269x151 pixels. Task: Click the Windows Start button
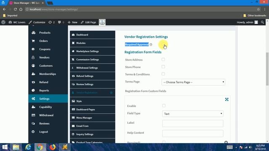(x=5, y=147)
